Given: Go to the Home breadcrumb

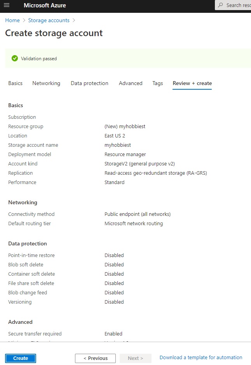Looking at the screenshot, I should click(x=12, y=20).
